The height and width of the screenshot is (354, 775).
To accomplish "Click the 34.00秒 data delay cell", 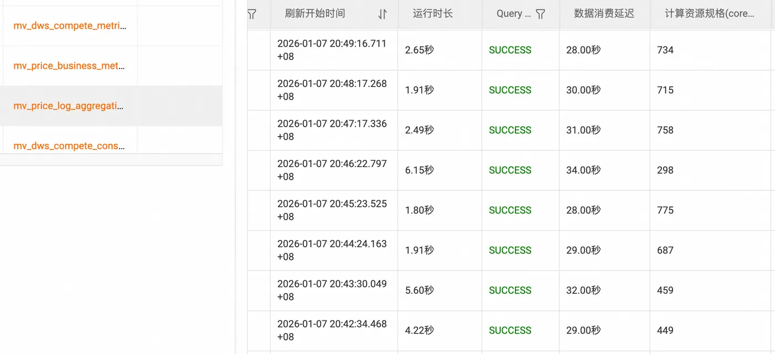I will click(583, 170).
